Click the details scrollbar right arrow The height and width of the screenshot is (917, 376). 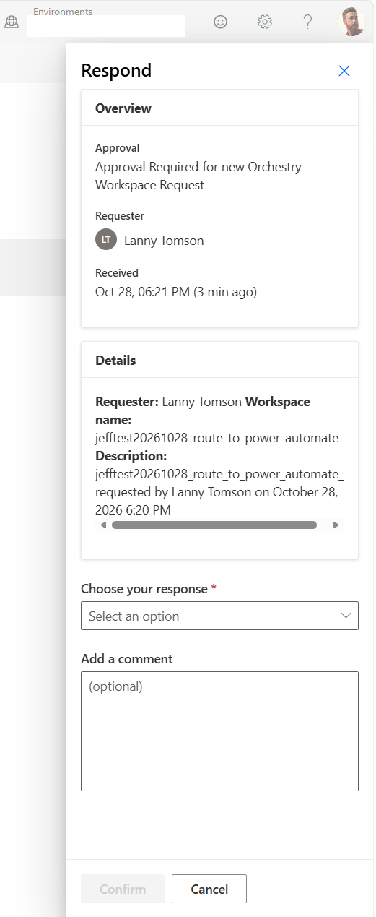point(336,525)
